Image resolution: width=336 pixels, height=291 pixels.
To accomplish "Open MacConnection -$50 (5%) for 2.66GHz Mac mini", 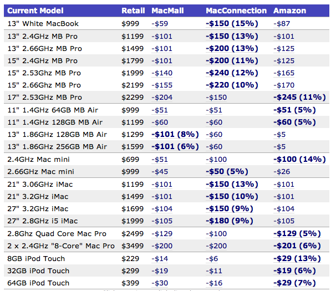I will pyautogui.click(x=227, y=171).
